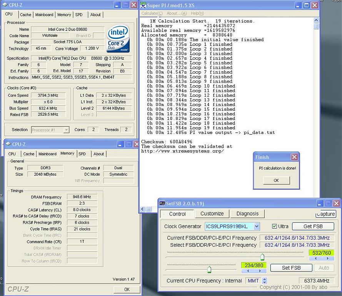Open Mainboard tab in the processor CPU-Z window
Screen dimensions: 342x296
44,15
